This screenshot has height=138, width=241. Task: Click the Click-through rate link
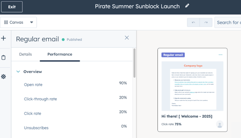coord(40,99)
